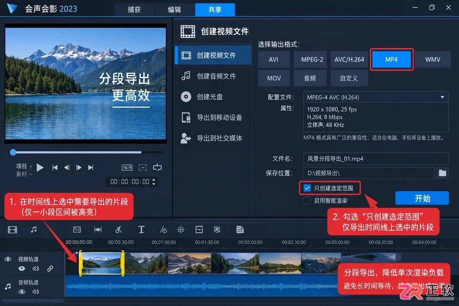
Task: Switch to the 编辑 tab
Action: pyautogui.click(x=174, y=10)
